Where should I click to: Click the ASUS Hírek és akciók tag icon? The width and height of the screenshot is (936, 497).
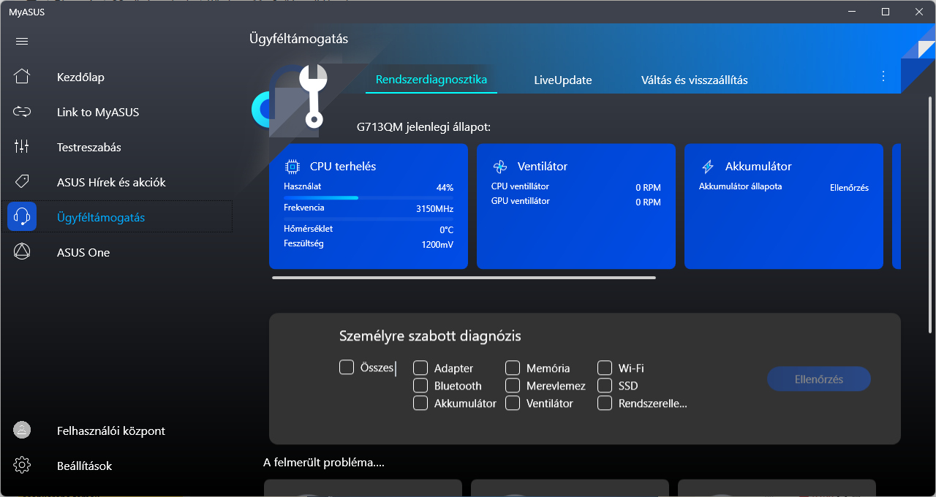22,182
